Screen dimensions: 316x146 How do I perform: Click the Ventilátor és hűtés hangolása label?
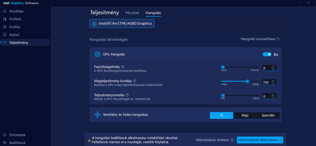125,115
